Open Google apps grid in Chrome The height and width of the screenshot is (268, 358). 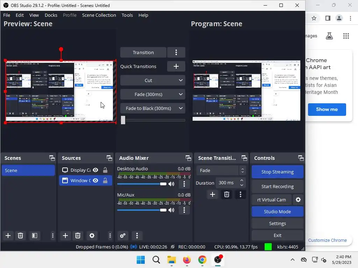coord(346,36)
